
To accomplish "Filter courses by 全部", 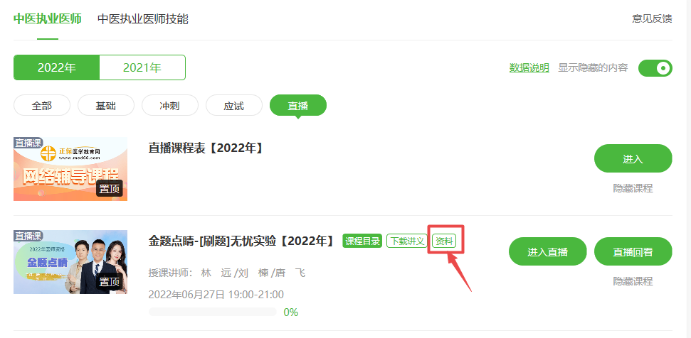I will pyautogui.click(x=42, y=106).
